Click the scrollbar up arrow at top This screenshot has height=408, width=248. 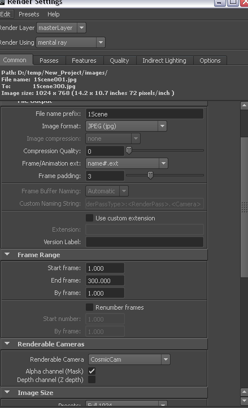click(244, 105)
